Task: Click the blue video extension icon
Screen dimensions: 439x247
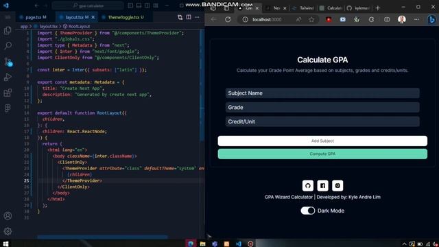Action: (343, 19)
